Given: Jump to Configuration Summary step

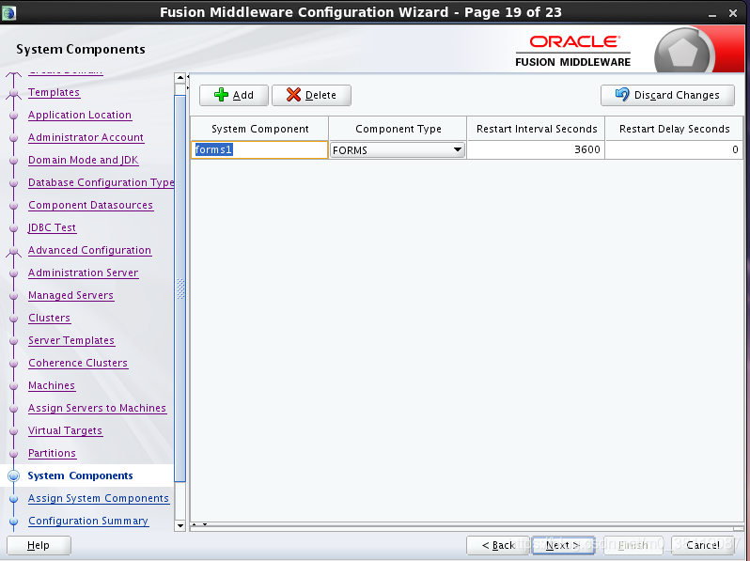Looking at the screenshot, I should pos(88,521).
